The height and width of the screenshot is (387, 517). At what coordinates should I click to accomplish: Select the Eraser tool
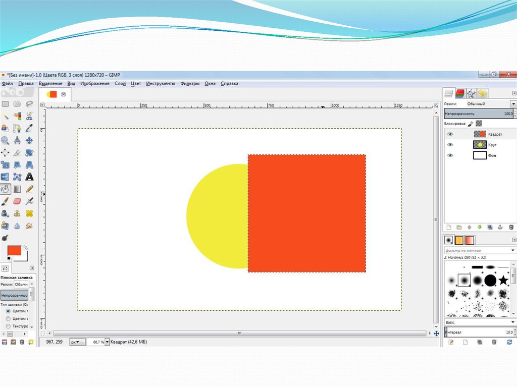(17, 201)
